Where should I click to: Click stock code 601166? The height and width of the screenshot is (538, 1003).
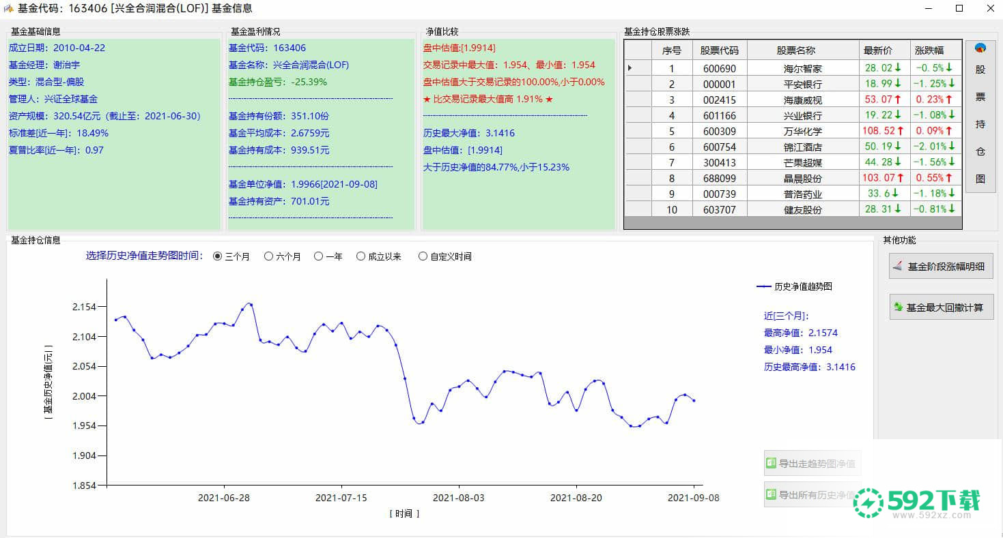coord(720,115)
